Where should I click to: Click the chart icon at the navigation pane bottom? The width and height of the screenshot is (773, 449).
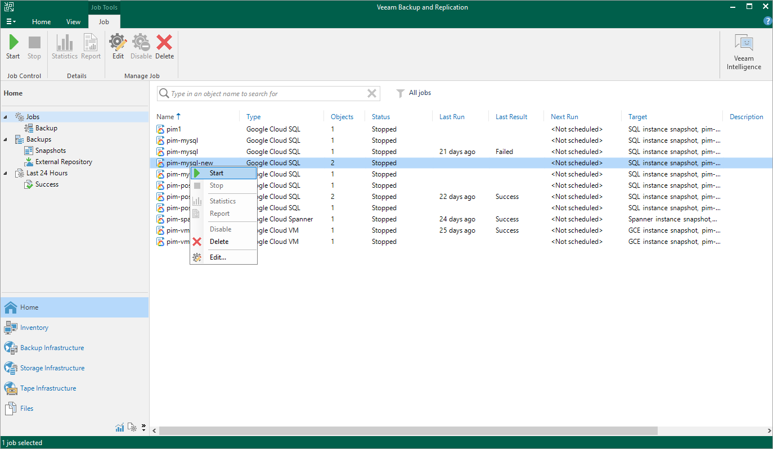(120, 428)
